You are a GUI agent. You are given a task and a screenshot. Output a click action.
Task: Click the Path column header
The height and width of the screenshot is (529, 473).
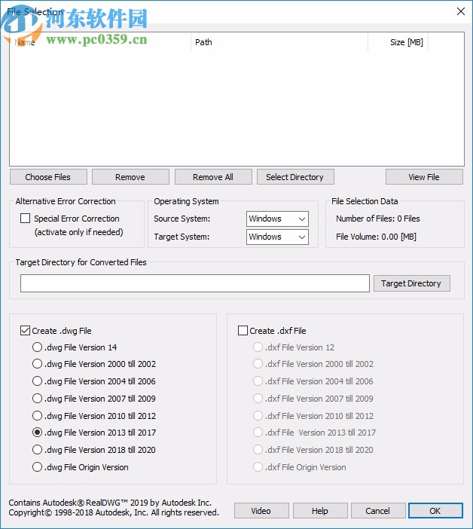tap(279, 42)
